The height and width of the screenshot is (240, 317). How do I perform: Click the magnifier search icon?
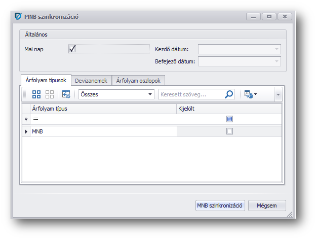point(229,94)
